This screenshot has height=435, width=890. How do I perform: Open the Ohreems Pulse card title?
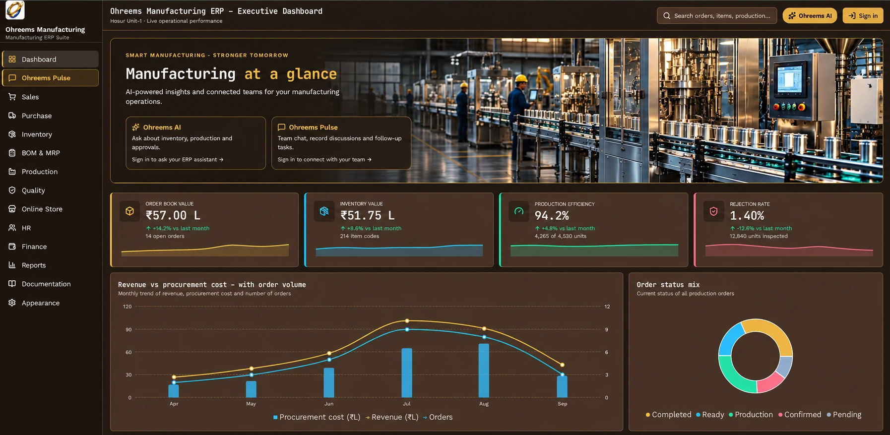pos(314,127)
